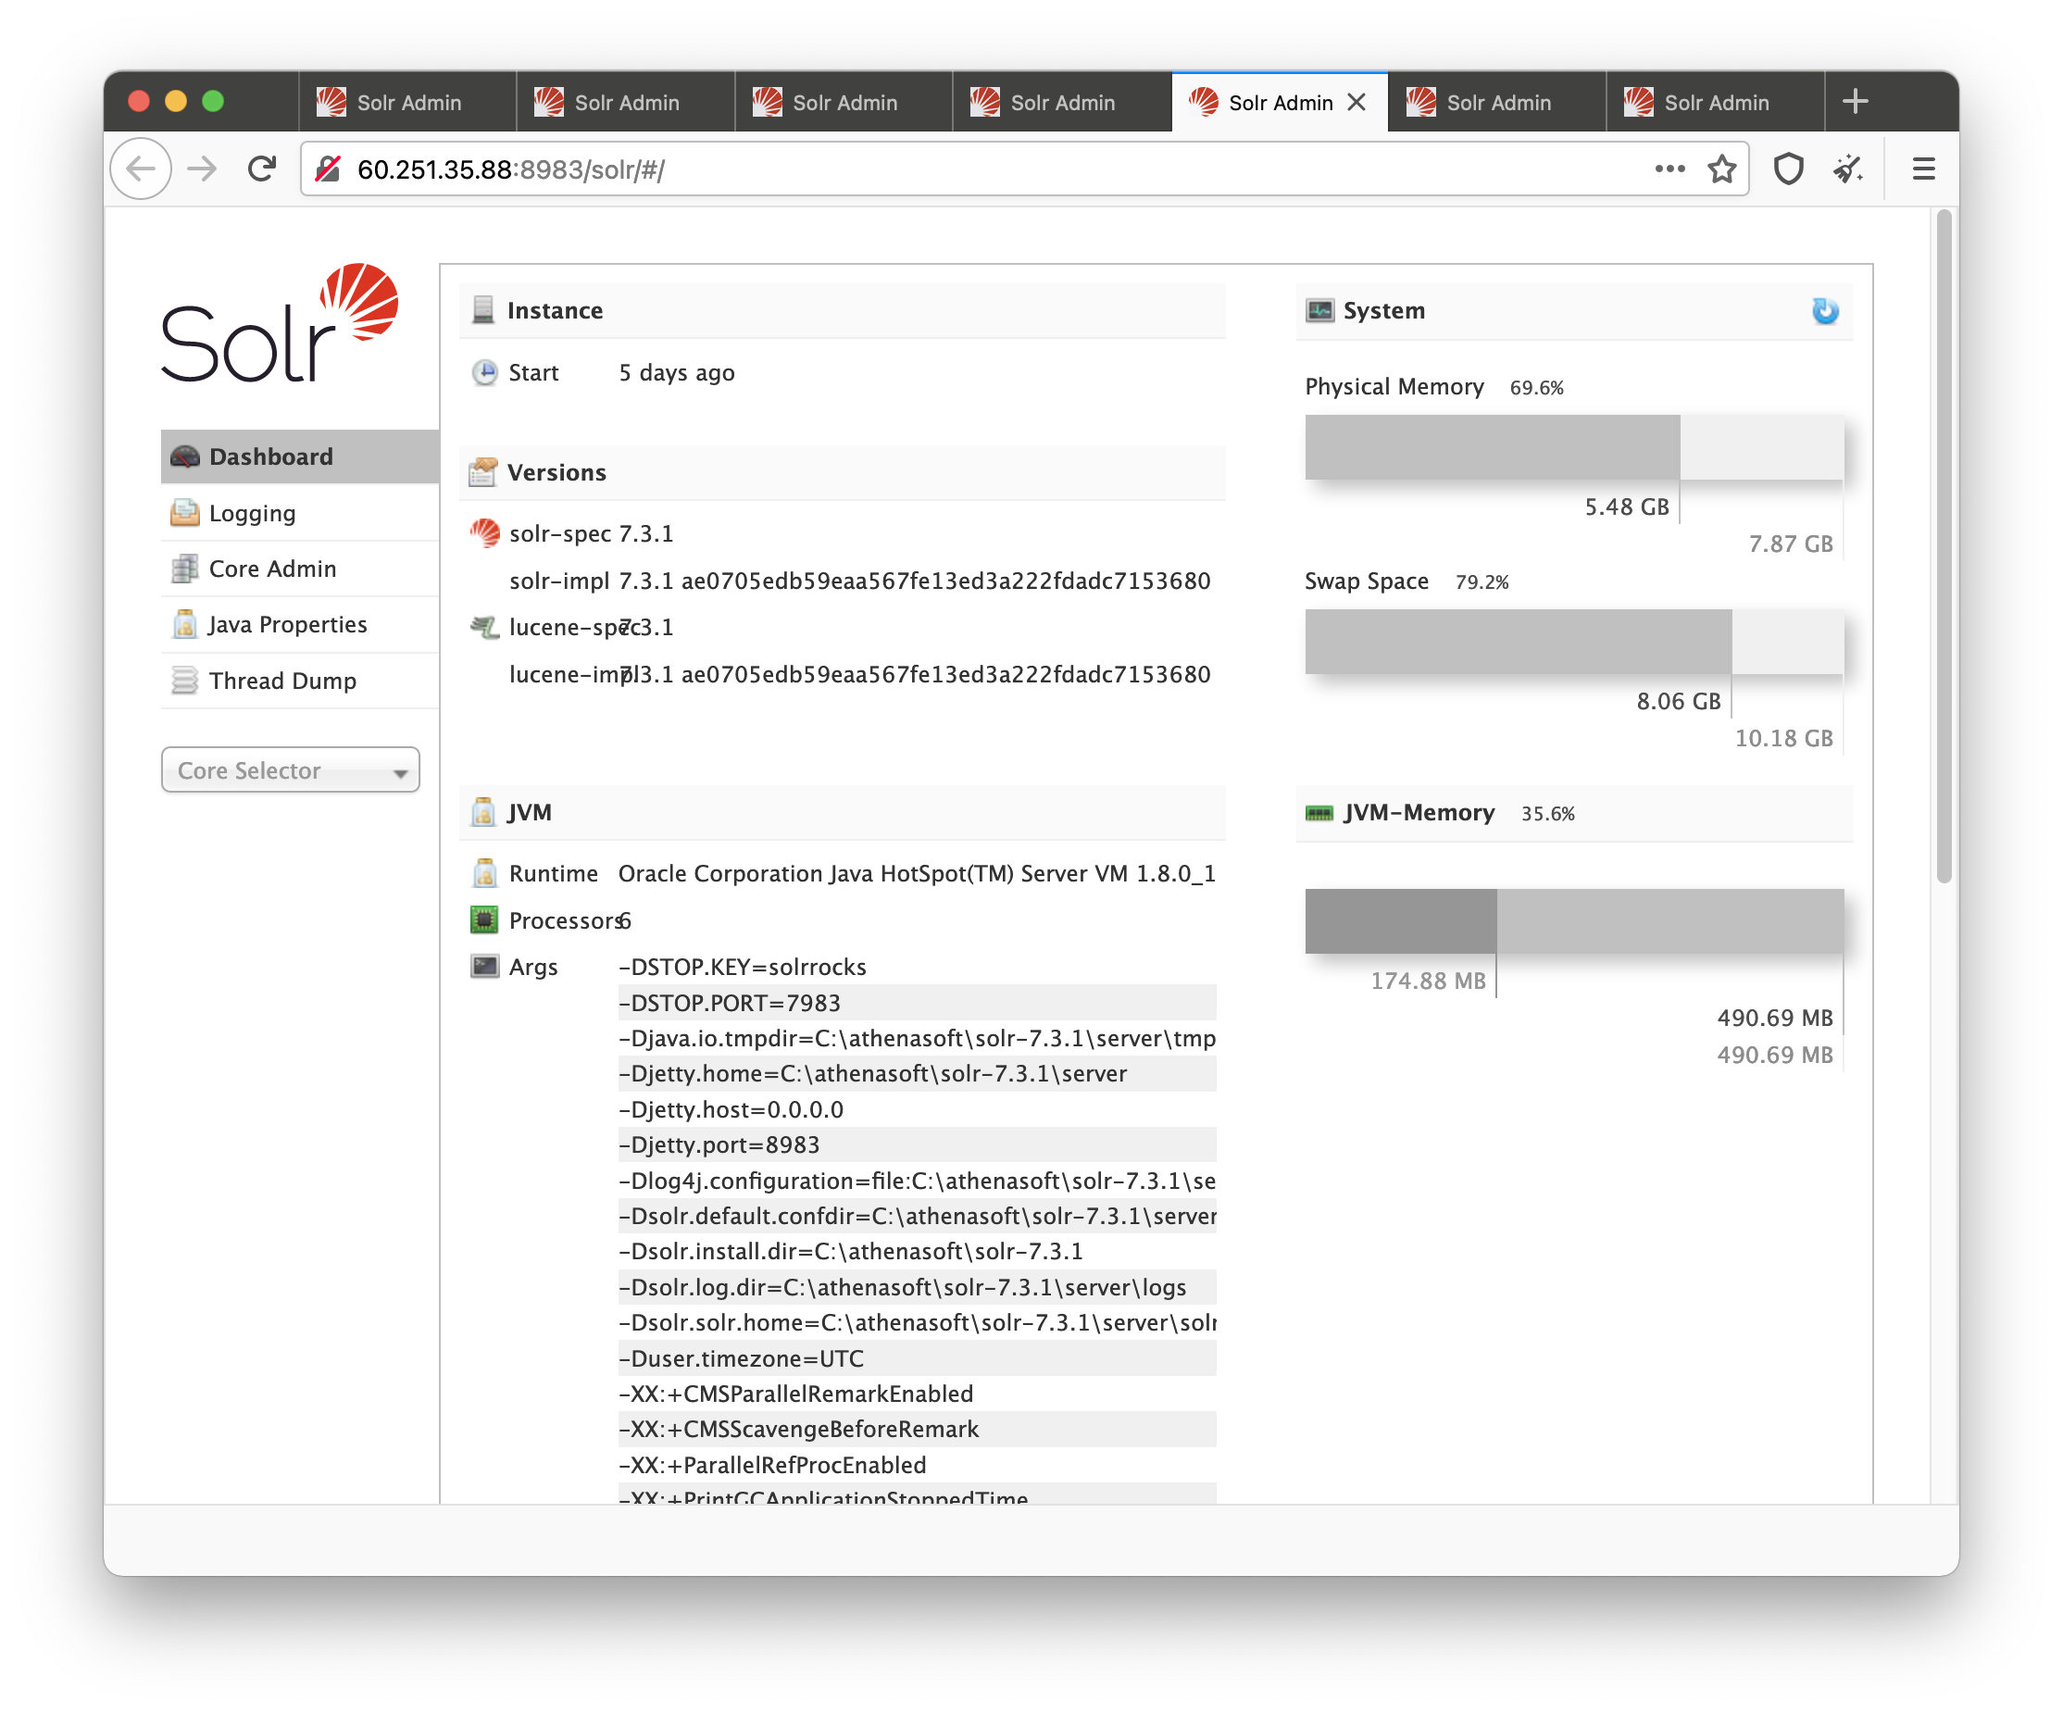Viewport: 2063px width, 1713px height.
Task: Click the lucene-spec icon
Action: pos(484,627)
